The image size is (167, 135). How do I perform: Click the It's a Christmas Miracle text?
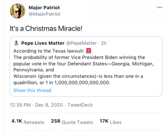coord(46,28)
